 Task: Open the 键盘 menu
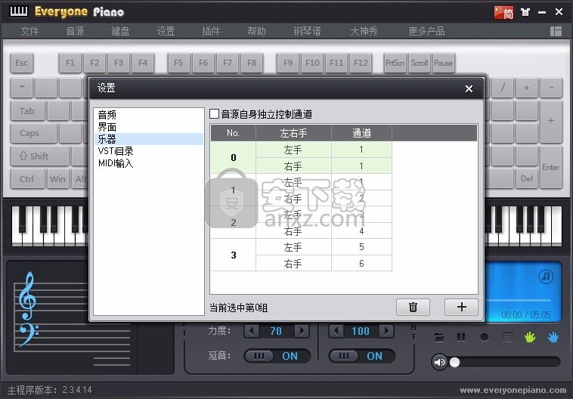pyautogui.click(x=120, y=31)
